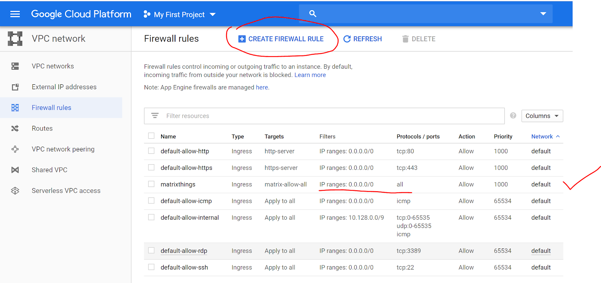Click the IP ranges: 10.128.0.0/9 filter cell
The width and height of the screenshot is (601, 283).
pos(352,217)
